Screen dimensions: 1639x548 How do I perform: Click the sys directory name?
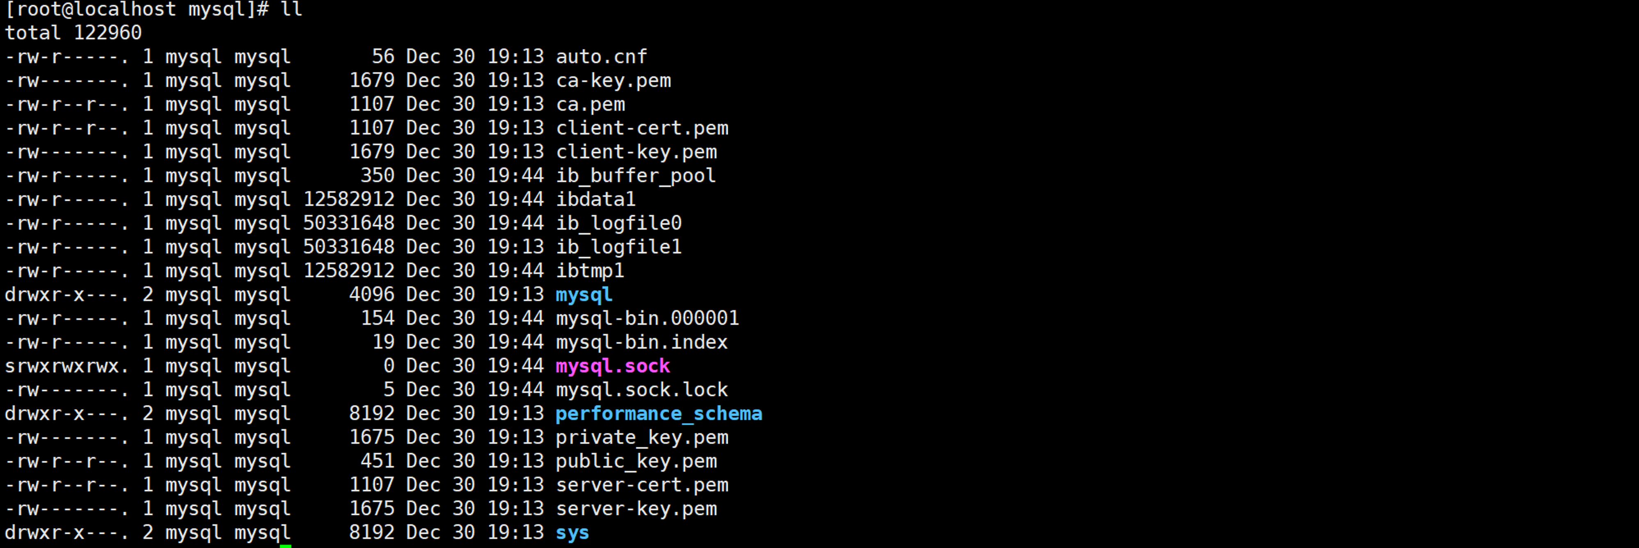(x=572, y=533)
